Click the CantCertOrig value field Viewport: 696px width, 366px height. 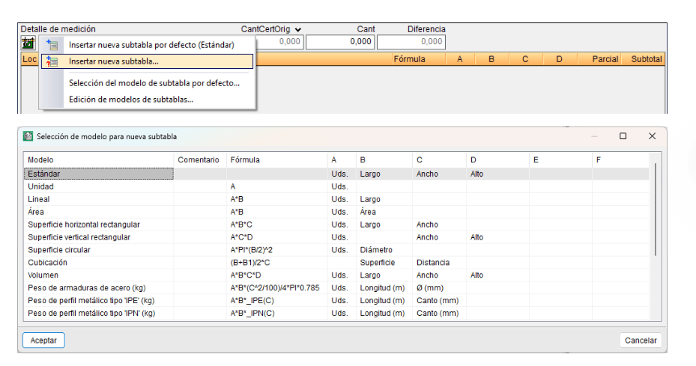(279, 42)
